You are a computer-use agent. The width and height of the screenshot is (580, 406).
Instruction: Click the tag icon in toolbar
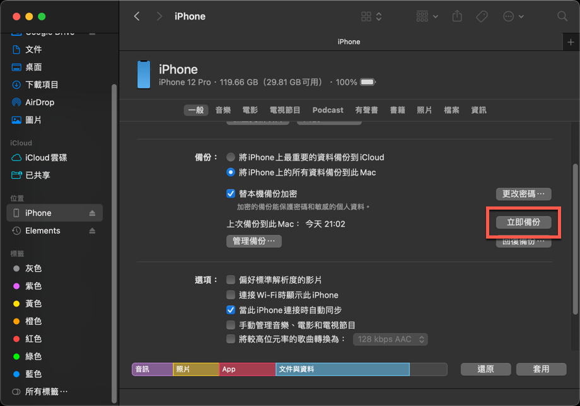[482, 16]
